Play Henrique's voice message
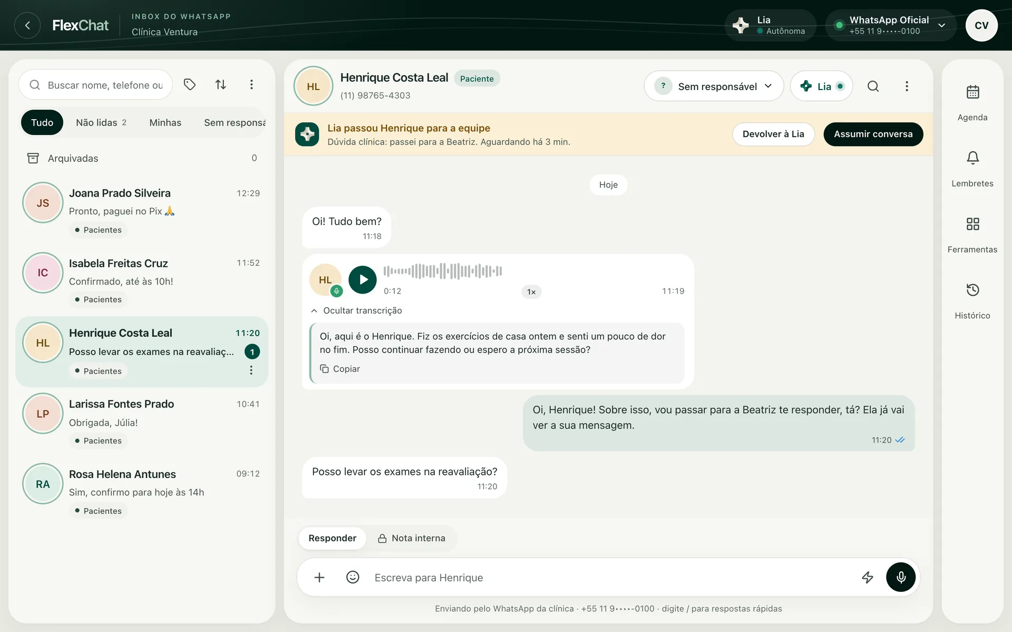Viewport: 1012px width, 632px height. (x=363, y=279)
